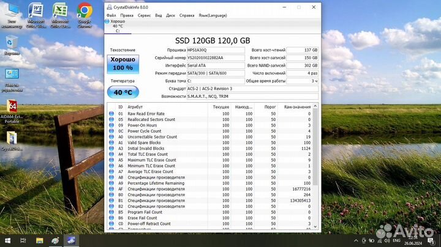Open the Правка menu
Viewport: 441px width, 247px height.
click(127, 15)
